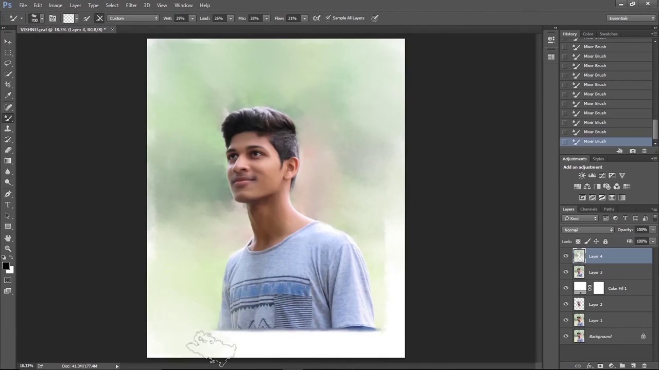Open the Filter menu
Viewport: 659px width, 370px height.
(131, 5)
